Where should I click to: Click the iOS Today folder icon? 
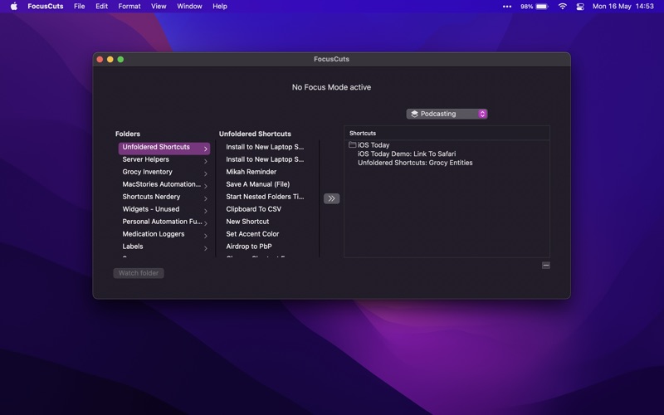click(x=352, y=144)
